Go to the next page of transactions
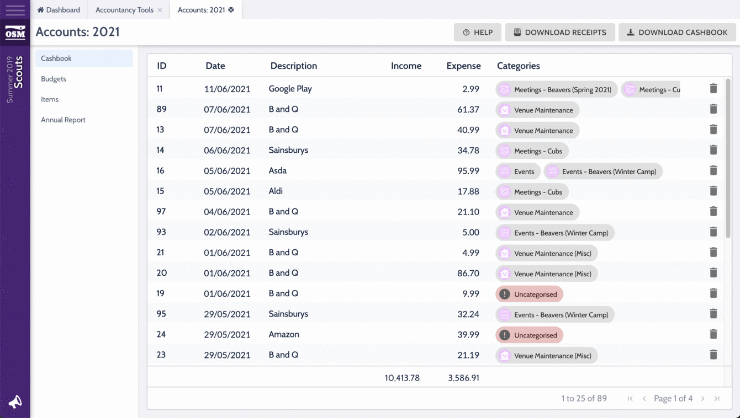 click(x=702, y=398)
